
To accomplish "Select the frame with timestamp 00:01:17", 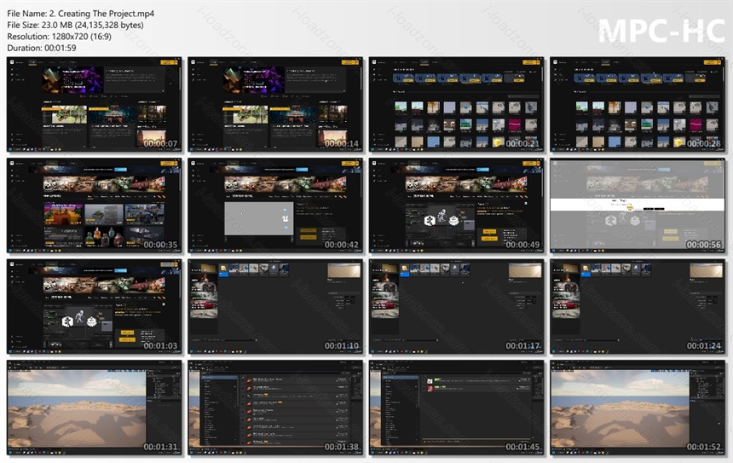I will click(x=456, y=307).
